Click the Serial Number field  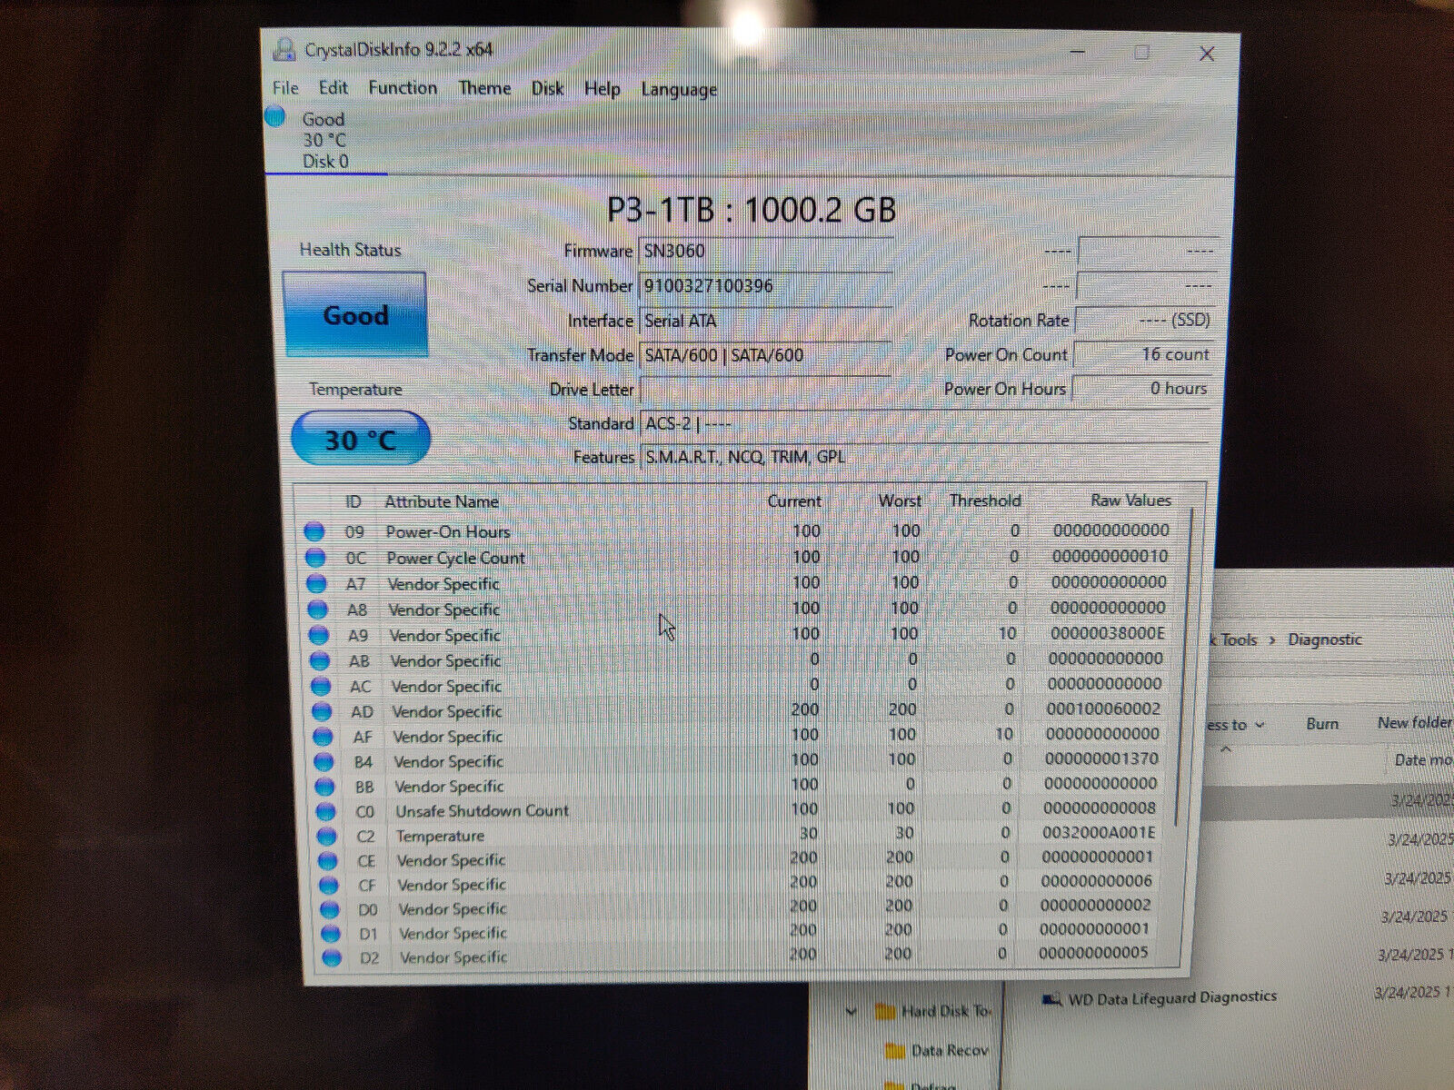765,286
